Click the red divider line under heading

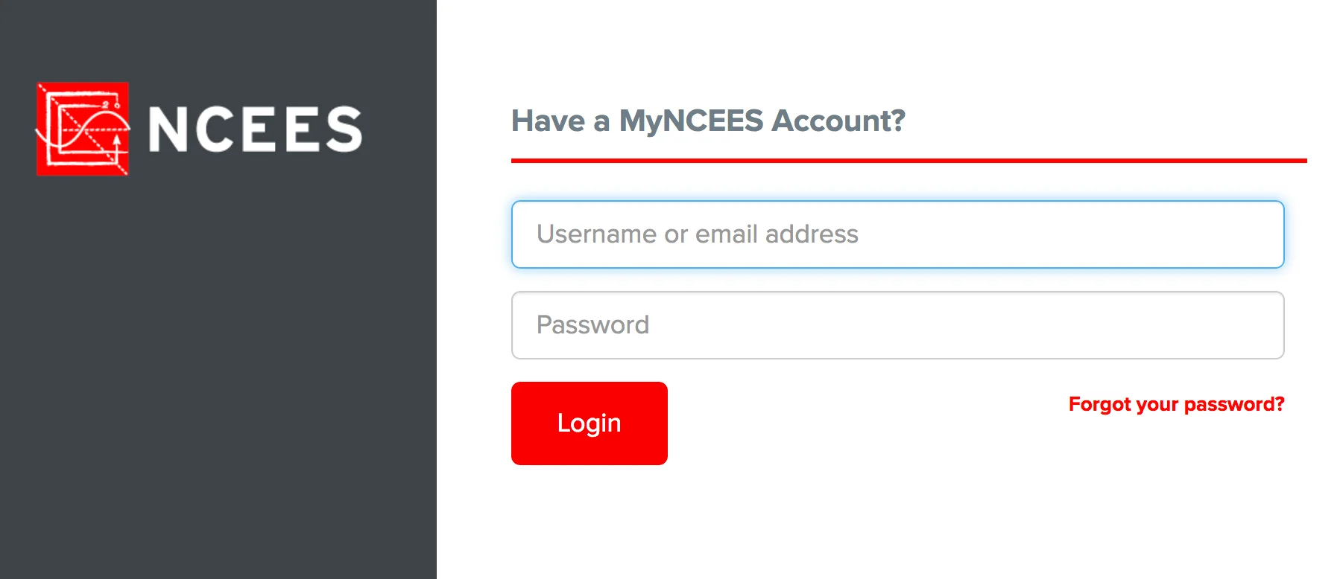pyautogui.click(x=908, y=160)
